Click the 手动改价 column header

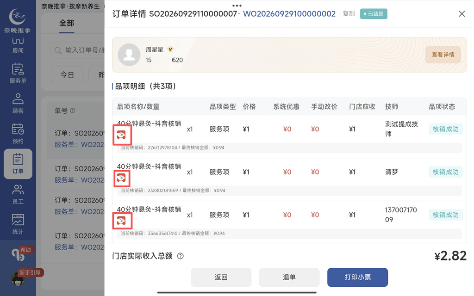pos(324,107)
